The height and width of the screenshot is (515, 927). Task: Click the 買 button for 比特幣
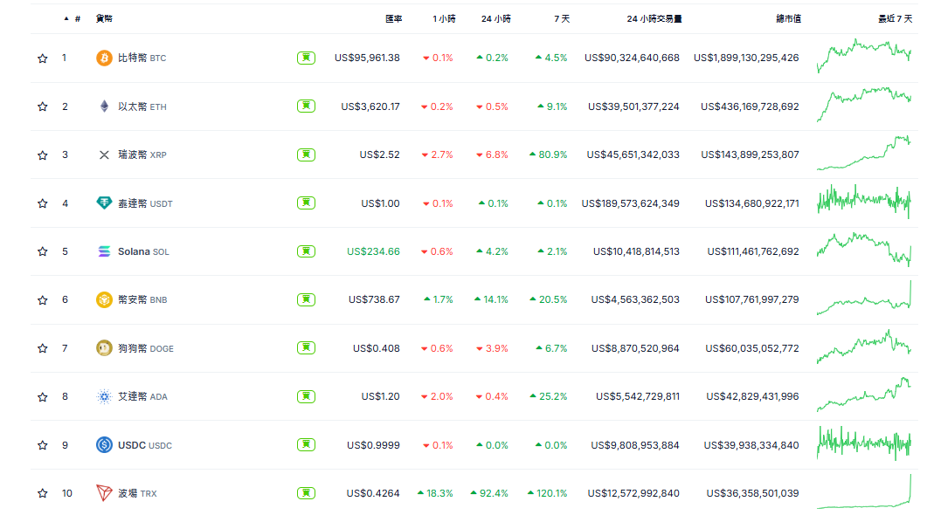click(306, 58)
